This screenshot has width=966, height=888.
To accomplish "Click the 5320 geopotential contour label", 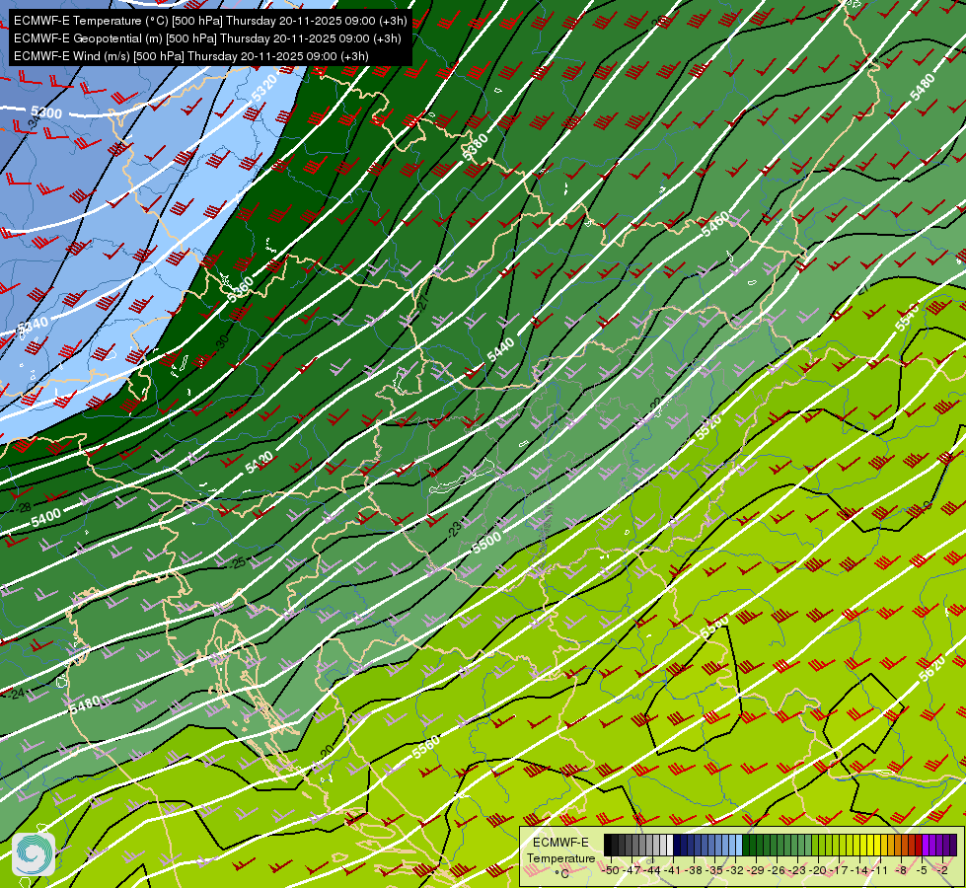I will 264,88.
